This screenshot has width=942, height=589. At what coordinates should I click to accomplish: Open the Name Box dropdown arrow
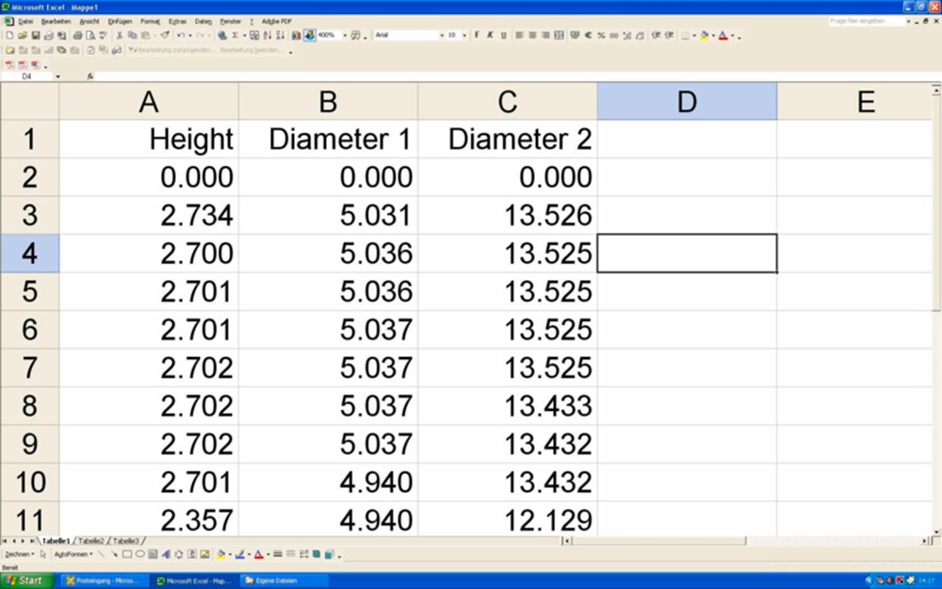pos(57,76)
